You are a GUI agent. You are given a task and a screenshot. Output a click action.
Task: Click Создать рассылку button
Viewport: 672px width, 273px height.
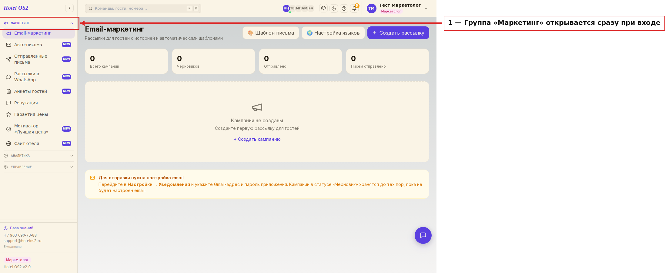click(x=398, y=33)
